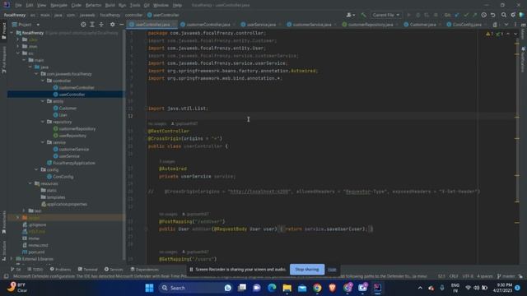Screen dimensions: 527x296
Task: Click the Run button in the toolbar
Action: pyautogui.click(x=408, y=15)
